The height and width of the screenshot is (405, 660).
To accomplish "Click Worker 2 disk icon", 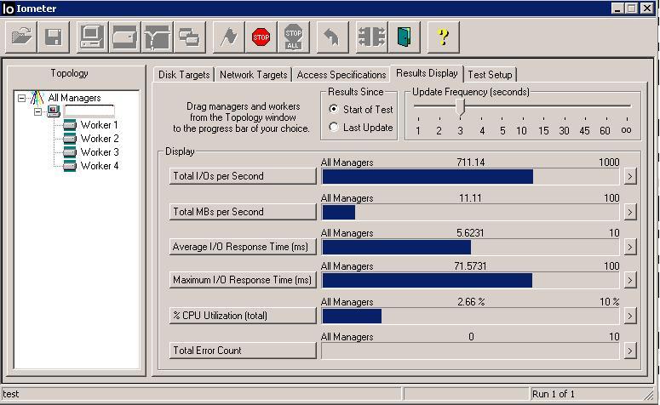I will pyautogui.click(x=70, y=139).
